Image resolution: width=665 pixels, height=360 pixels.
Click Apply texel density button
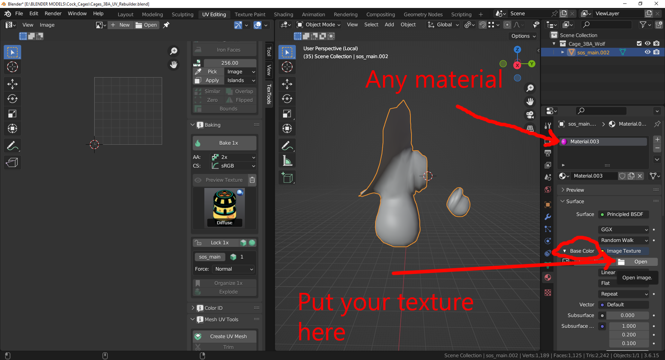(x=208, y=80)
